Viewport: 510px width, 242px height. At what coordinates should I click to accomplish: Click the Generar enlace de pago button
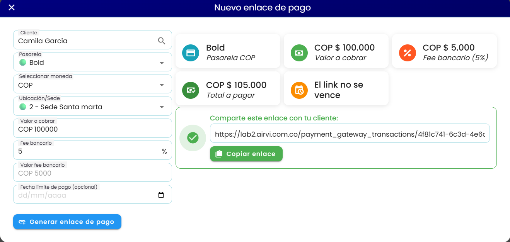(x=67, y=222)
